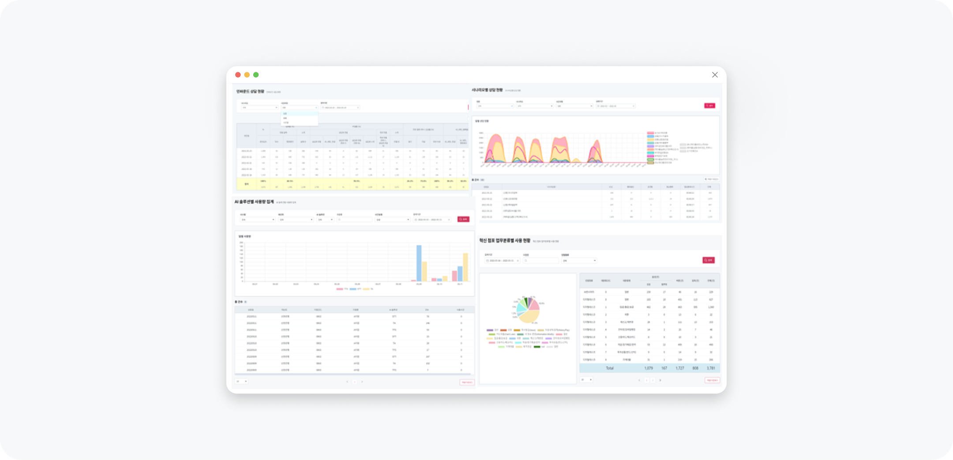This screenshot has height=460, width=953.
Task: Click the magnifier icon in the 요청점 search box
Action: (525, 260)
